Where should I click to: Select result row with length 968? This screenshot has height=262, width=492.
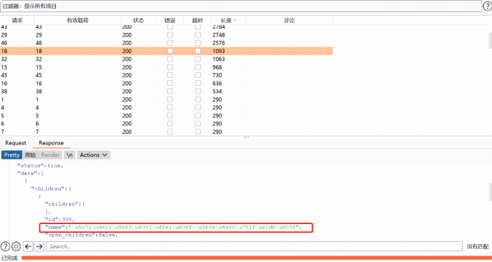coord(166,67)
